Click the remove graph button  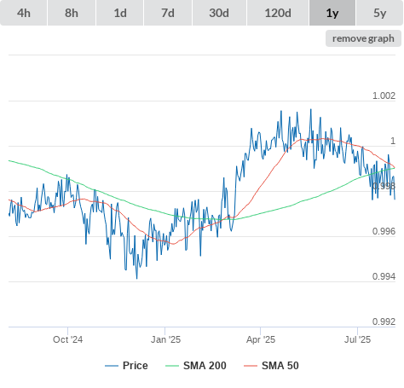pyautogui.click(x=363, y=38)
